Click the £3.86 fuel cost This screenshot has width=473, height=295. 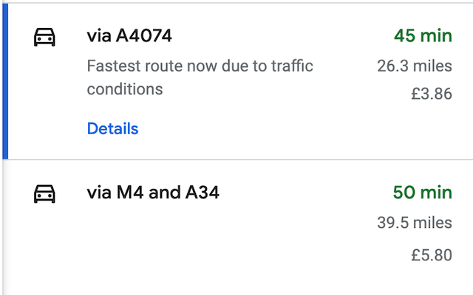[432, 94]
